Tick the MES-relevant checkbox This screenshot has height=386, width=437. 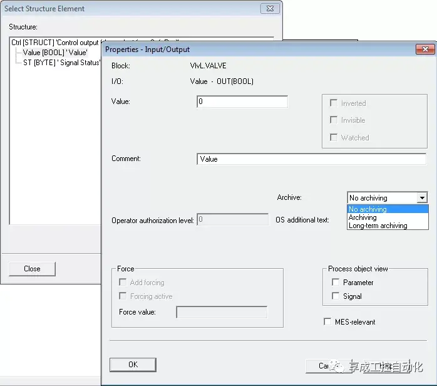point(328,321)
